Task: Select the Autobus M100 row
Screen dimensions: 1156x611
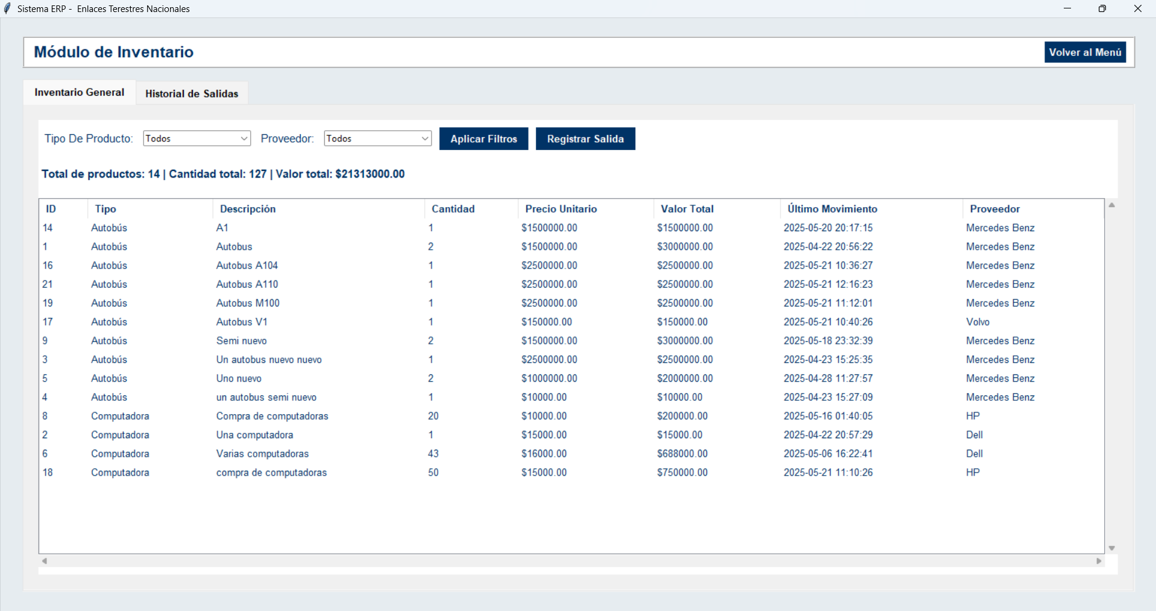Action: [571, 303]
